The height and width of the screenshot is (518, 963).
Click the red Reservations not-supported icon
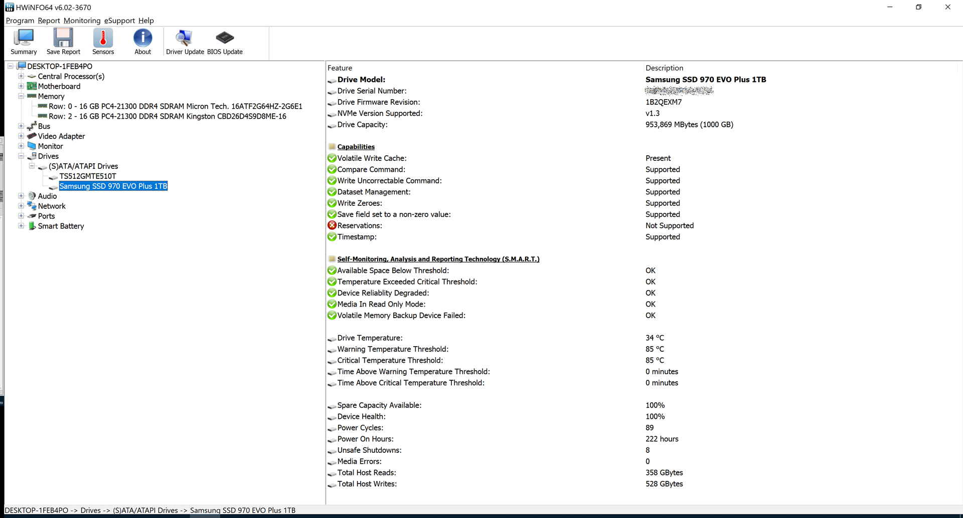(332, 225)
